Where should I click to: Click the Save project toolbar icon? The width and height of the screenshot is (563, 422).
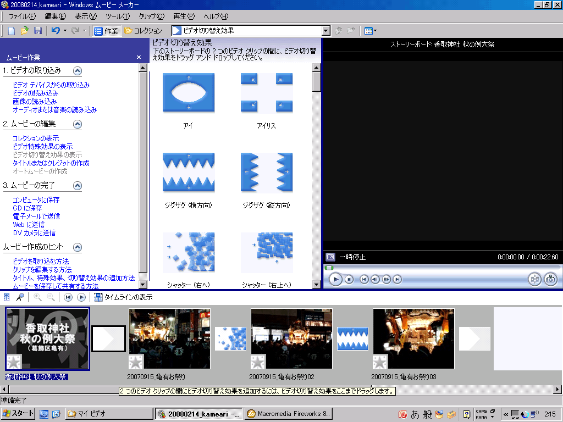click(x=38, y=31)
